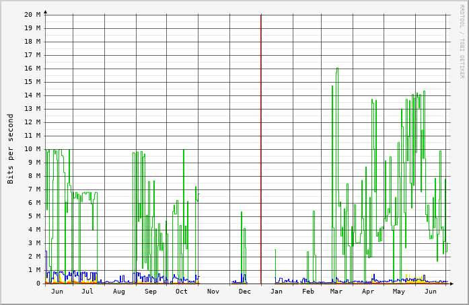Click the "Sep" month label
The width and height of the screenshot is (469, 305).
point(151,292)
